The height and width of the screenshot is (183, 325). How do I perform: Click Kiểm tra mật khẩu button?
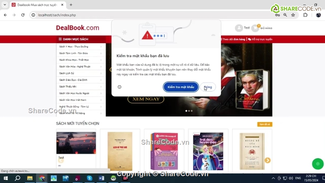click(181, 87)
